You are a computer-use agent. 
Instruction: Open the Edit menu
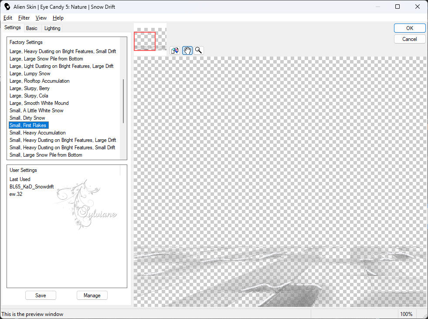pos(8,18)
